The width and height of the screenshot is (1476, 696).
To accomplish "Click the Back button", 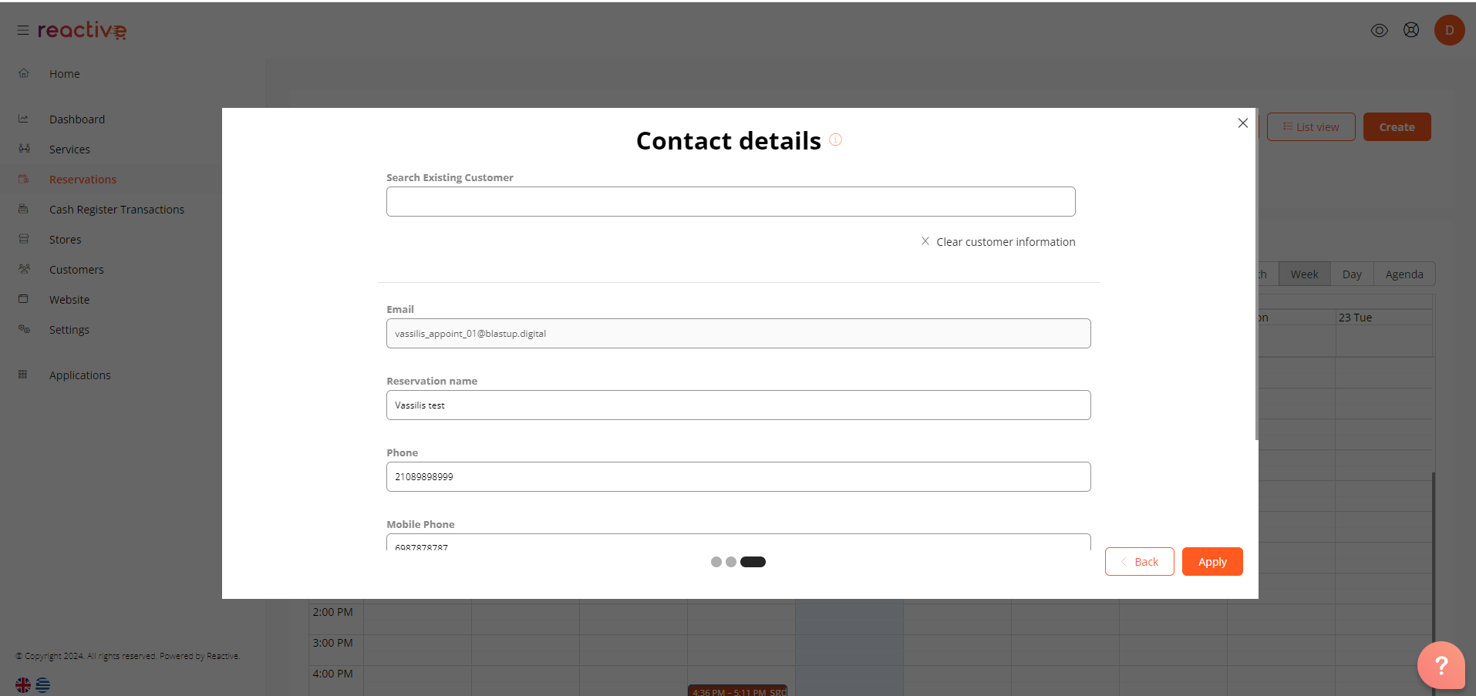I will coord(1139,562).
